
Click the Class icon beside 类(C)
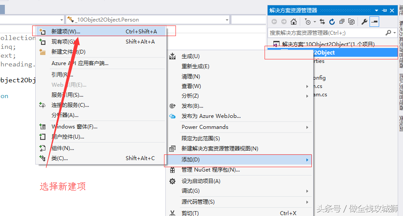point(42,158)
